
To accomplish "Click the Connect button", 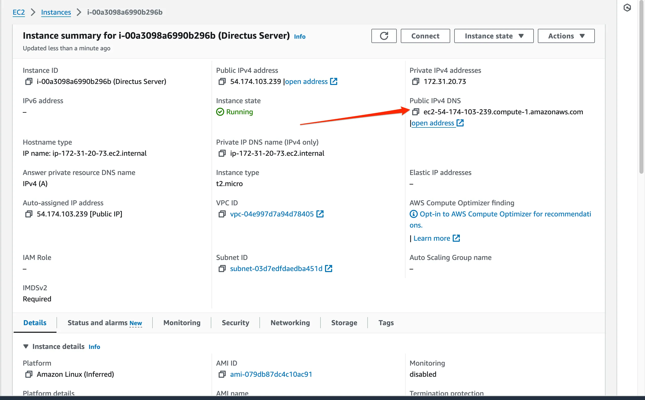I will coord(425,36).
